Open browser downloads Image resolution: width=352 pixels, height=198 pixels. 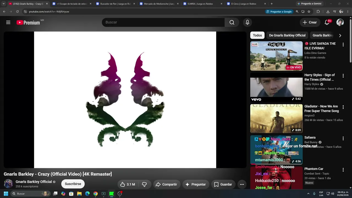point(328,12)
